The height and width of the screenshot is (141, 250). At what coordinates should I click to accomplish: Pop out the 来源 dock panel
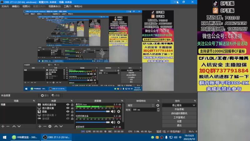point(72,101)
